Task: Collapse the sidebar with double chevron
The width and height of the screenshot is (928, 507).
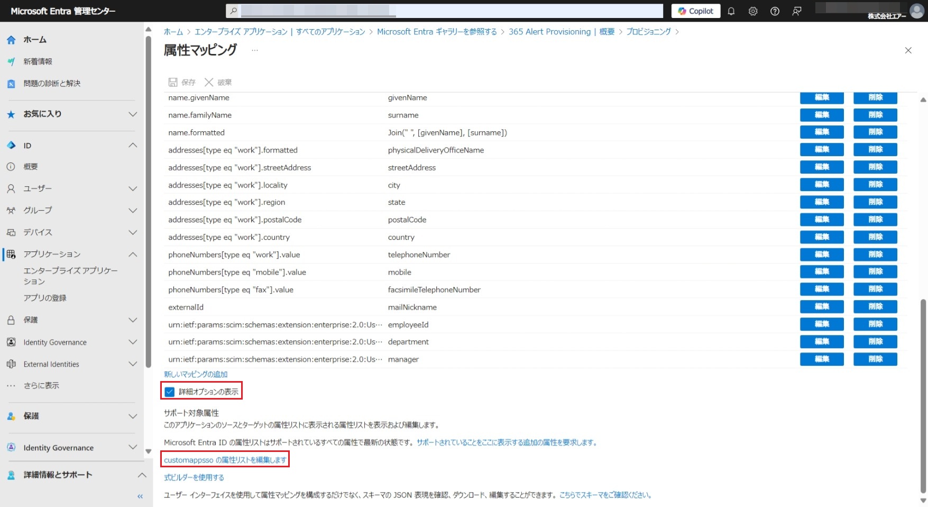Action: tap(140, 496)
